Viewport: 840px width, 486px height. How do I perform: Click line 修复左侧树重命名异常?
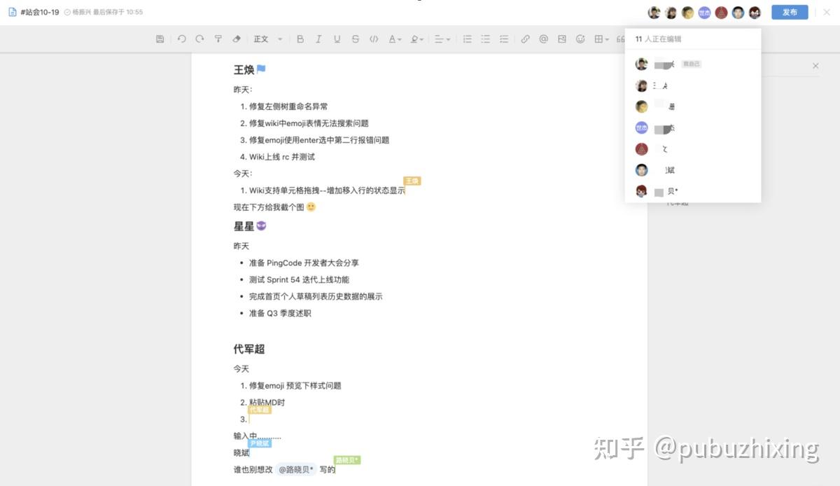tap(288, 106)
